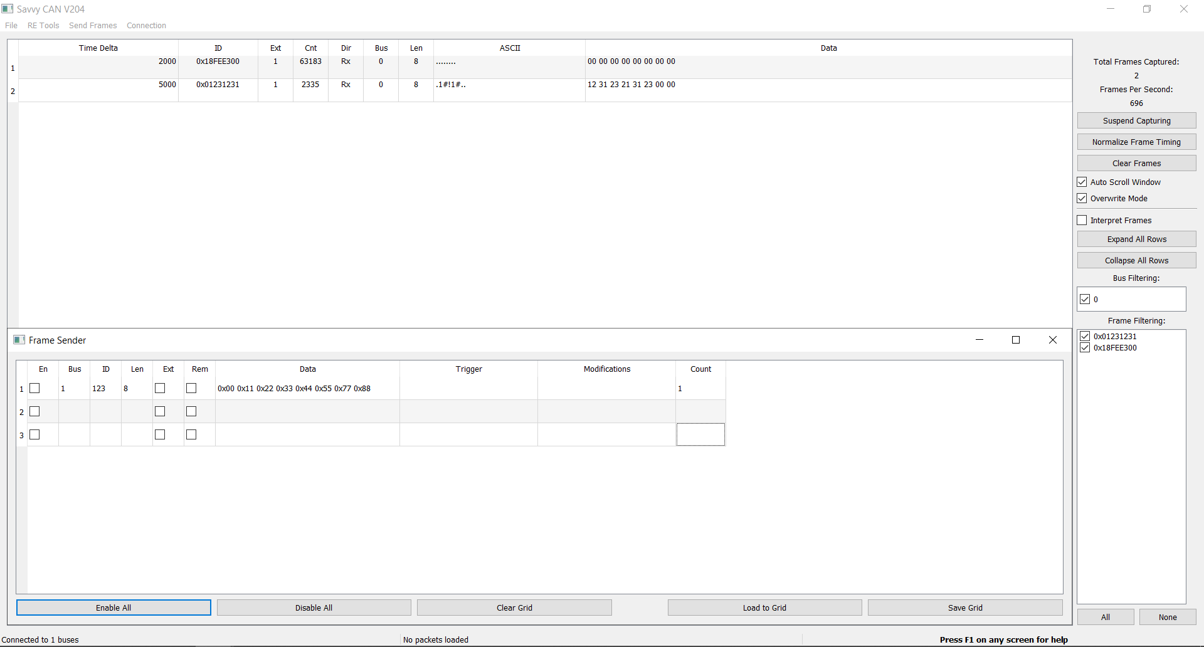Click Modifications cell in sender row 1

click(606, 389)
